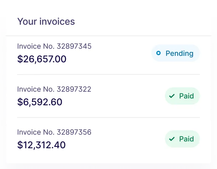The image size is (217, 169).
Task: Select the $12,312.40 amount
Action: pyautogui.click(x=41, y=145)
